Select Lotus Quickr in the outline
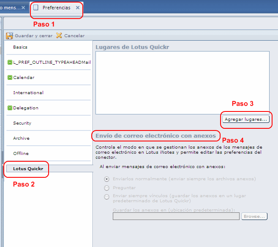Viewport: 278px width, 247px height. point(28,169)
